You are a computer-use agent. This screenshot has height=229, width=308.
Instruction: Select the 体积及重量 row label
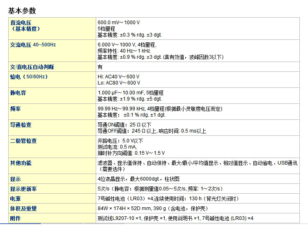click(23, 208)
